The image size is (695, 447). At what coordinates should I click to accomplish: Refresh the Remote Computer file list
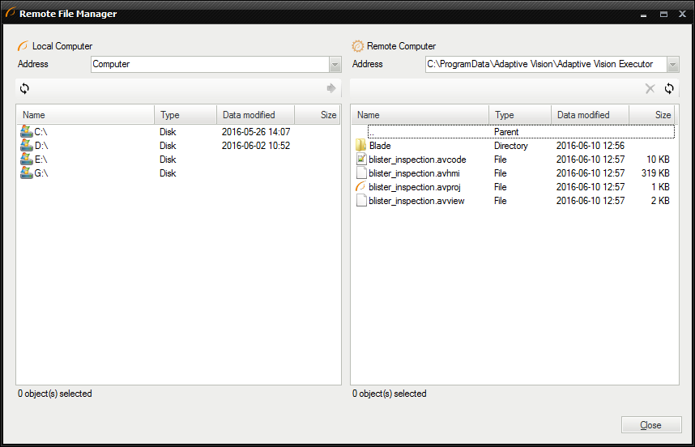point(669,89)
